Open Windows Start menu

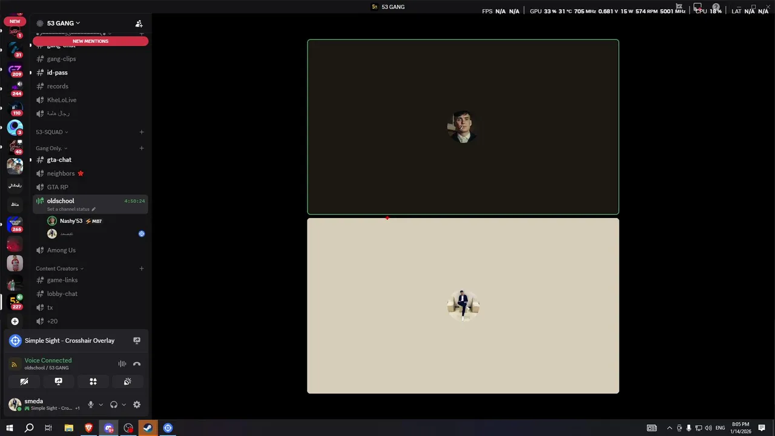click(10, 428)
